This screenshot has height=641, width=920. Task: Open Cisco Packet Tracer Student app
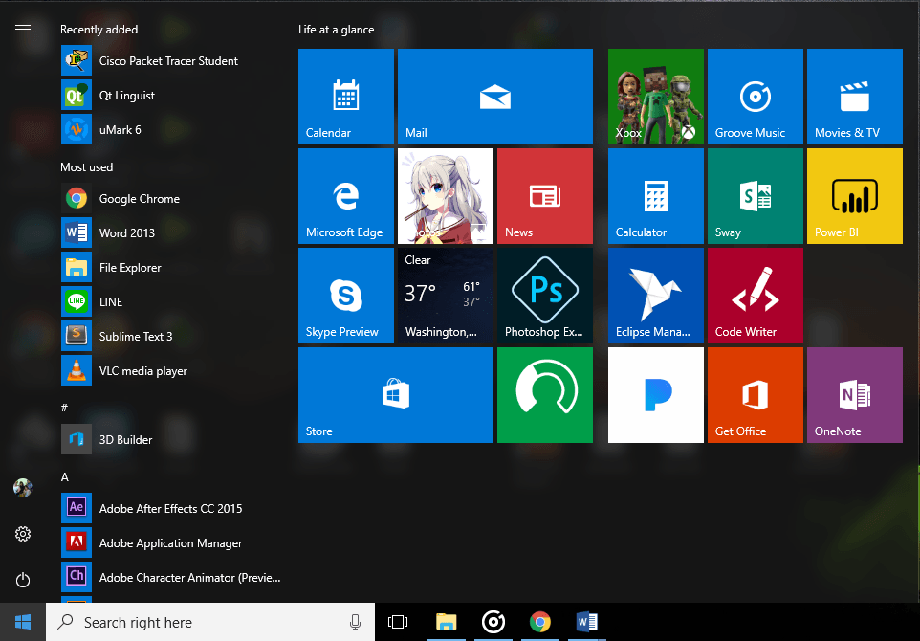[x=170, y=61]
